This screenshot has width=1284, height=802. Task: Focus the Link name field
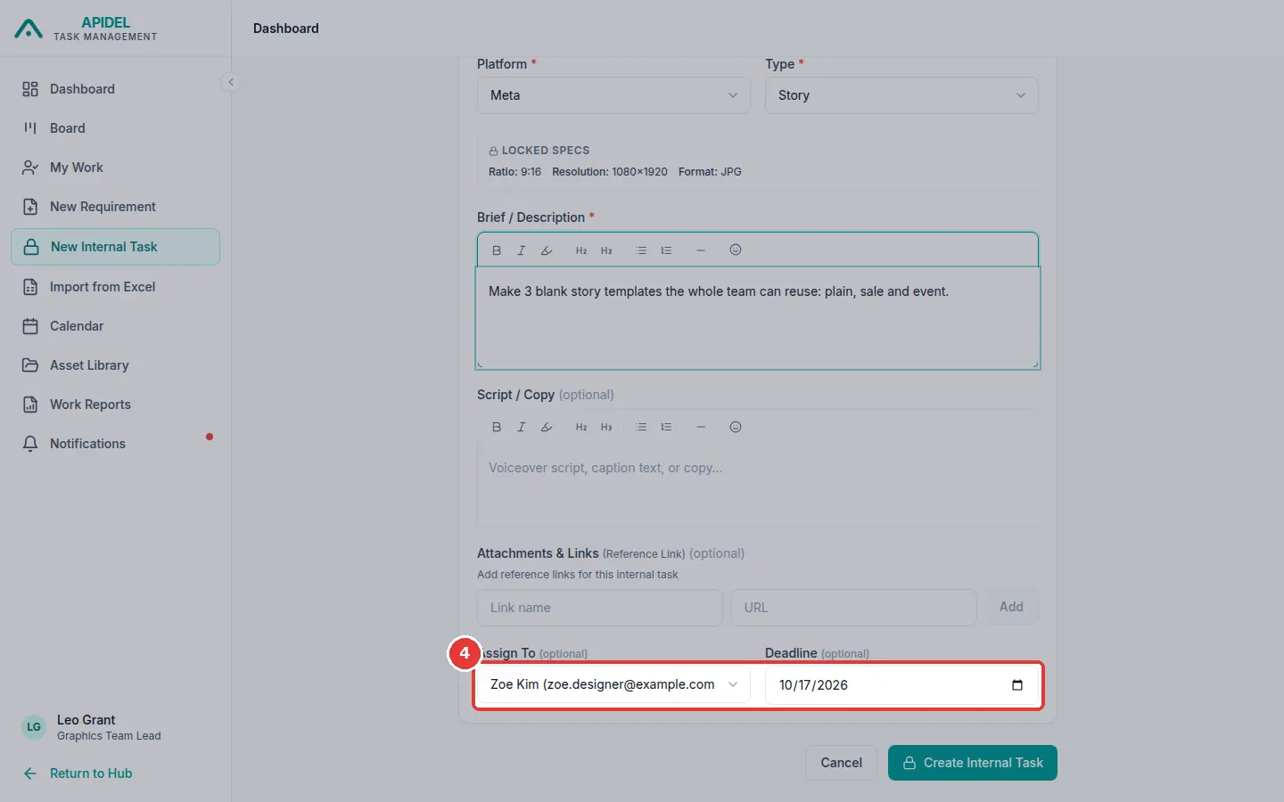[x=600, y=608]
